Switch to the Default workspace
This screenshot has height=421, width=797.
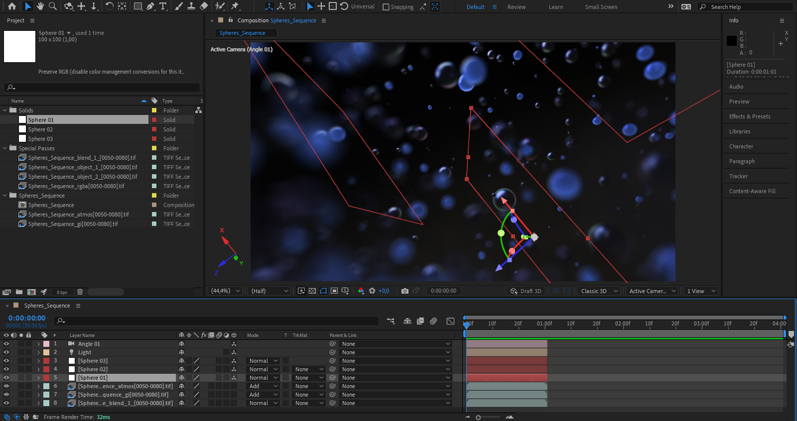(x=475, y=7)
